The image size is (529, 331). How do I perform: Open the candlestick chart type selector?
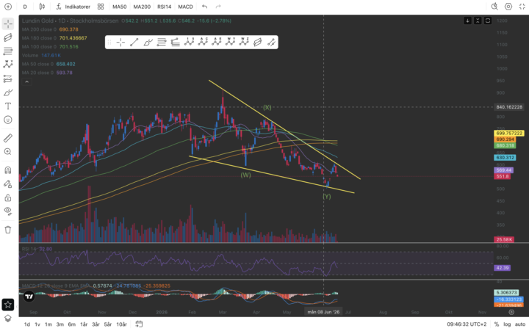[x=42, y=7]
